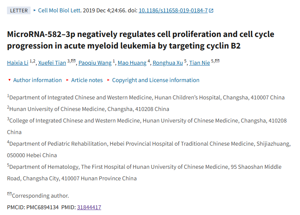Click the external link icon beside the DOI
Screen dimensions: 300x215
[211, 11]
